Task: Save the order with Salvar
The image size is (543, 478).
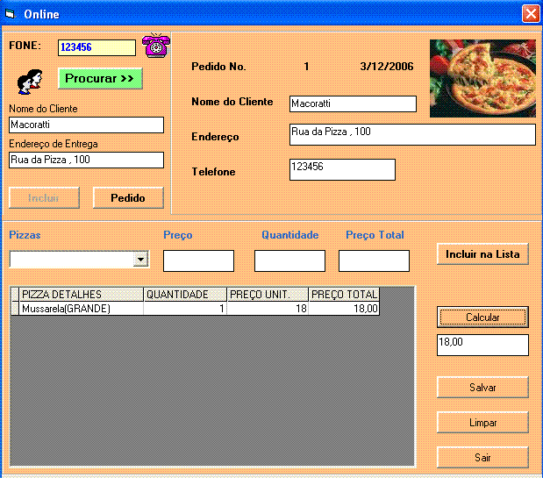Action: click(482, 388)
